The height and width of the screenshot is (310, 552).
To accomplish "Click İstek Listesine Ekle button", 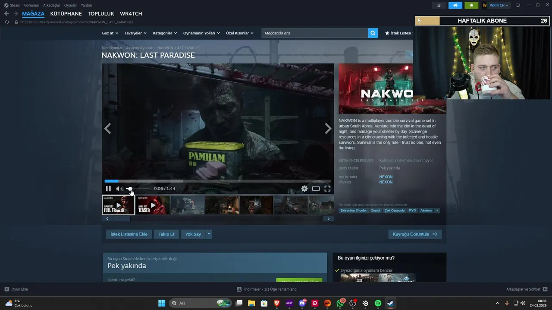I will pyautogui.click(x=129, y=234).
